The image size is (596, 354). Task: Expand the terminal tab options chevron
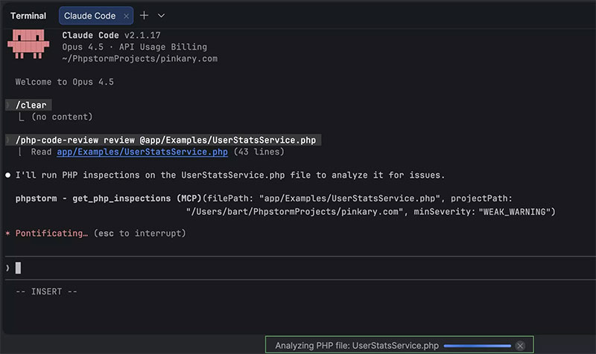pyautogui.click(x=162, y=16)
